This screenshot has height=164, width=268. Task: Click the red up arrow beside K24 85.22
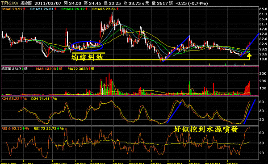tap(21, 99)
